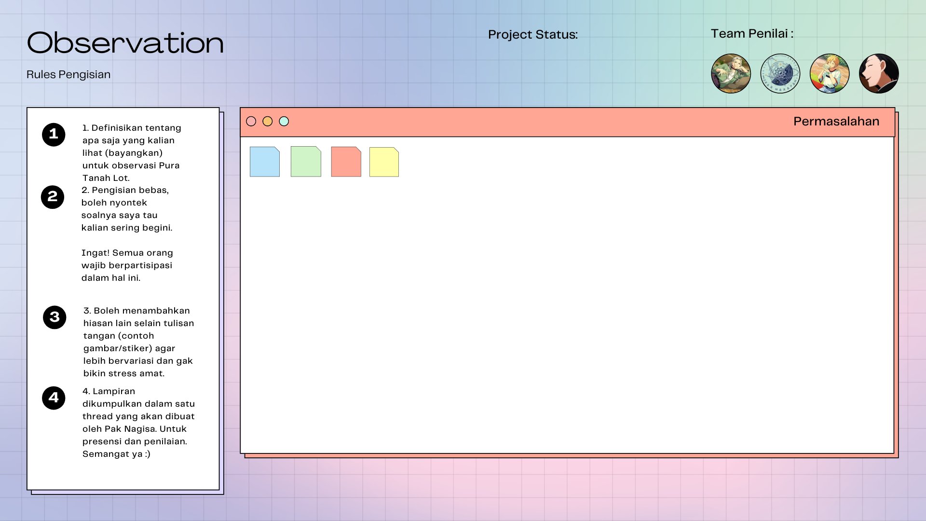Click the number 3 circle badge
Image resolution: width=926 pixels, height=521 pixels.
pos(54,317)
